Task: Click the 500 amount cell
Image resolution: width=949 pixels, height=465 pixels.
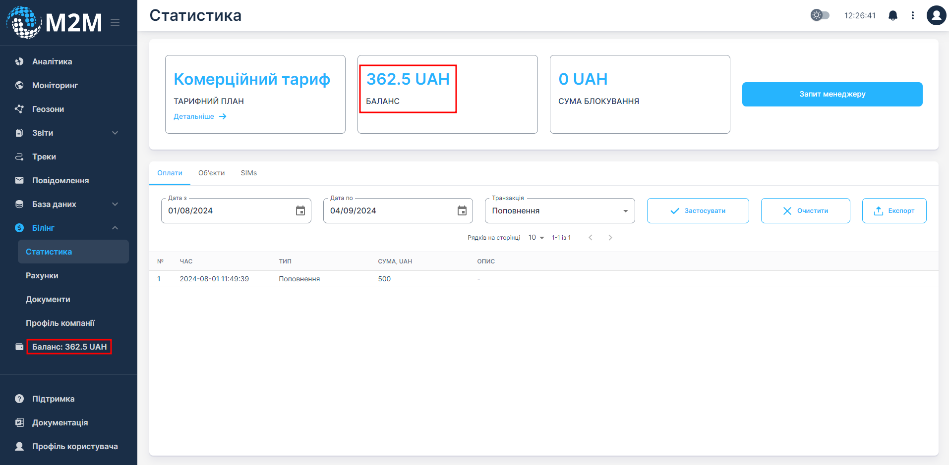Action: (384, 279)
